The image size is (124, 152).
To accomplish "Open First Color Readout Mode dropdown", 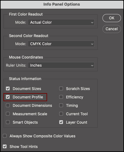I will [61, 22].
